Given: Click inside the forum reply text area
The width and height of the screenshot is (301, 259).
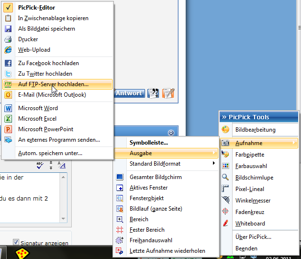Looking at the screenshot, I should (x=30, y=198).
